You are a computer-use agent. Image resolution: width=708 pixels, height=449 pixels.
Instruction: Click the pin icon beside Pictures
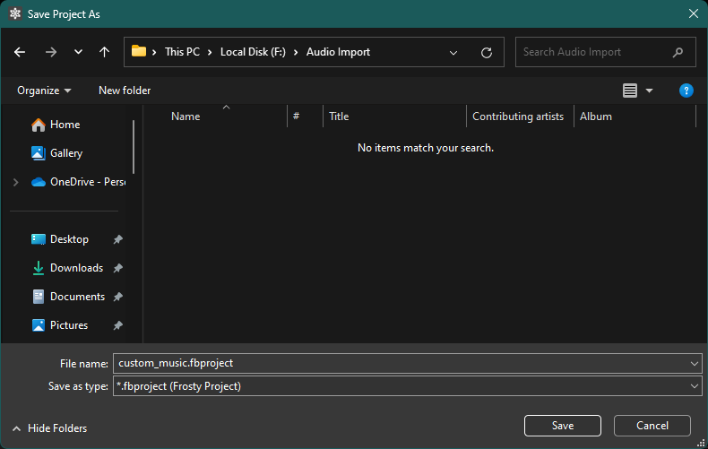point(117,325)
